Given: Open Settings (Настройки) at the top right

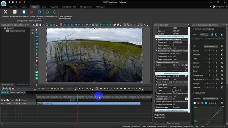Looking at the screenshot, I should [218, 7].
